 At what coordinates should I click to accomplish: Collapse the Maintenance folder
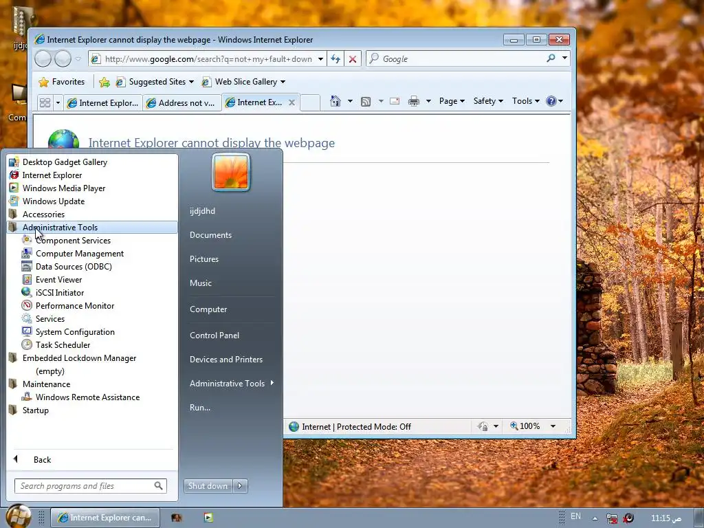(92, 384)
